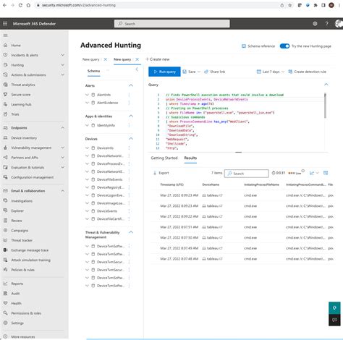This screenshot has height=340, width=343.
Task: Collapse the schema panel with the left chevron
Action: click(x=137, y=69)
